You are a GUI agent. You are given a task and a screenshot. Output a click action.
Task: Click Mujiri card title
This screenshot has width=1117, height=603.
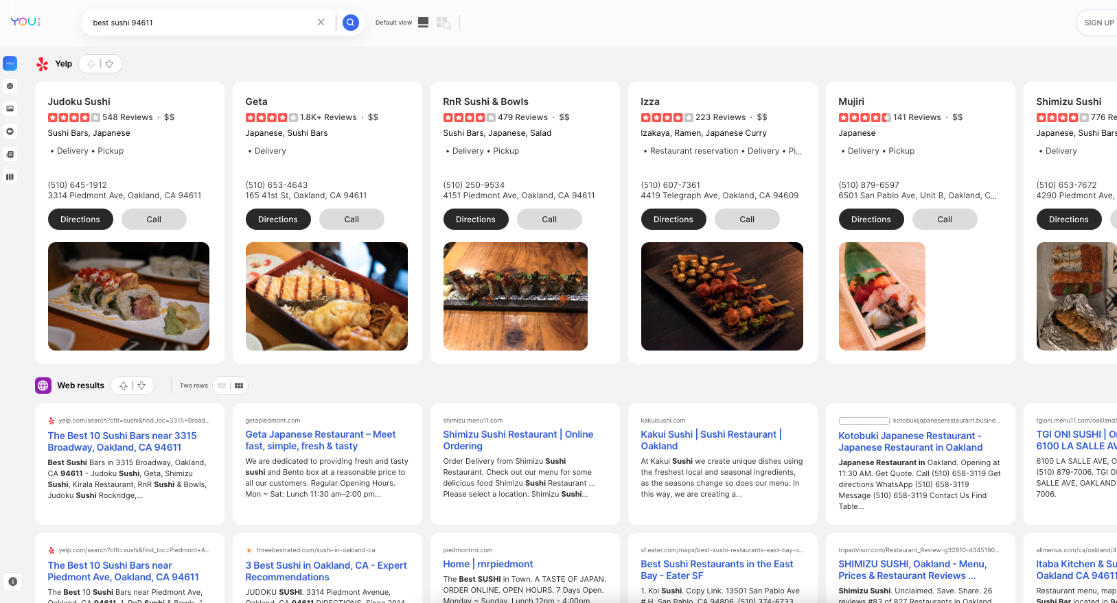pyautogui.click(x=851, y=102)
